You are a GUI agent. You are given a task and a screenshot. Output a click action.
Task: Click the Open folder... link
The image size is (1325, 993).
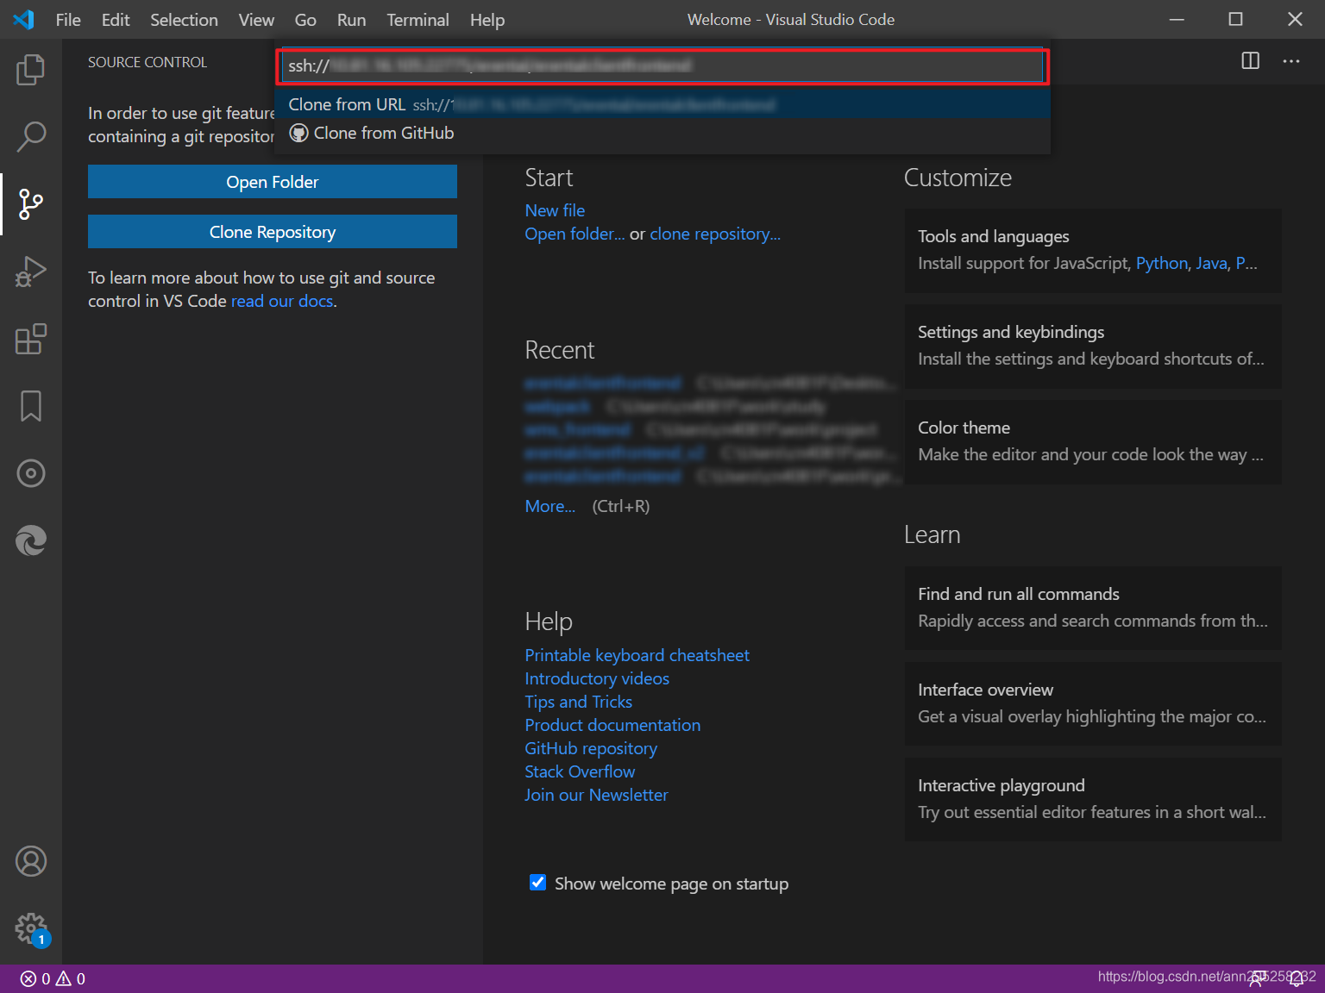tap(575, 234)
